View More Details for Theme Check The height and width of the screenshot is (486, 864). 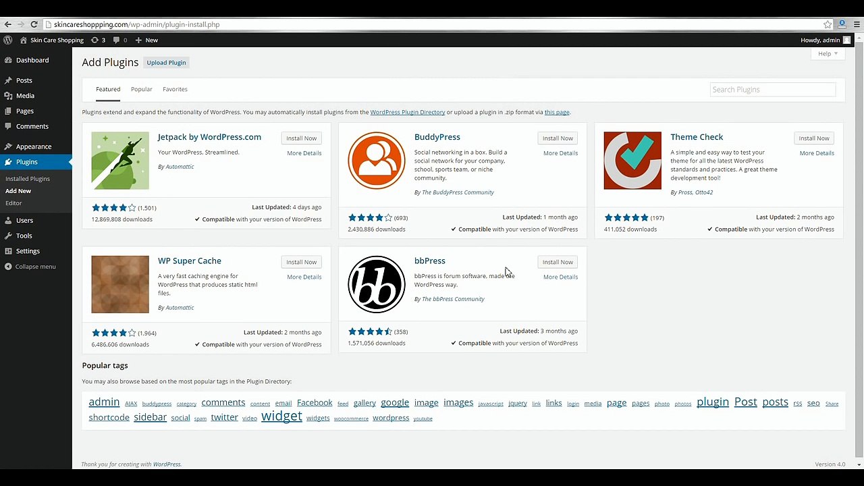point(817,153)
